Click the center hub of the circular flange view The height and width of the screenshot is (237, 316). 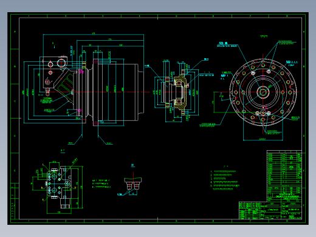(x=263, y=92)
